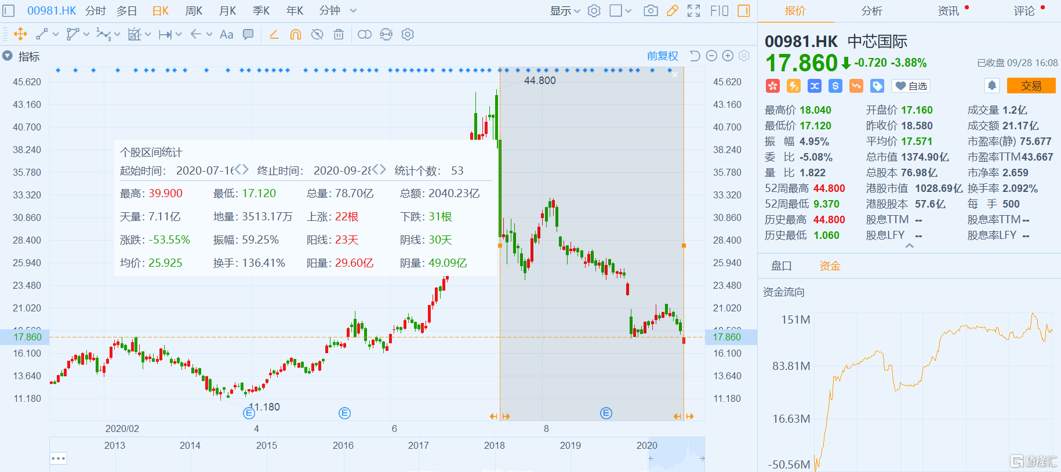Close the interval statistics selection X
The width and height of the screenshot is (1061, 472).
674,75
